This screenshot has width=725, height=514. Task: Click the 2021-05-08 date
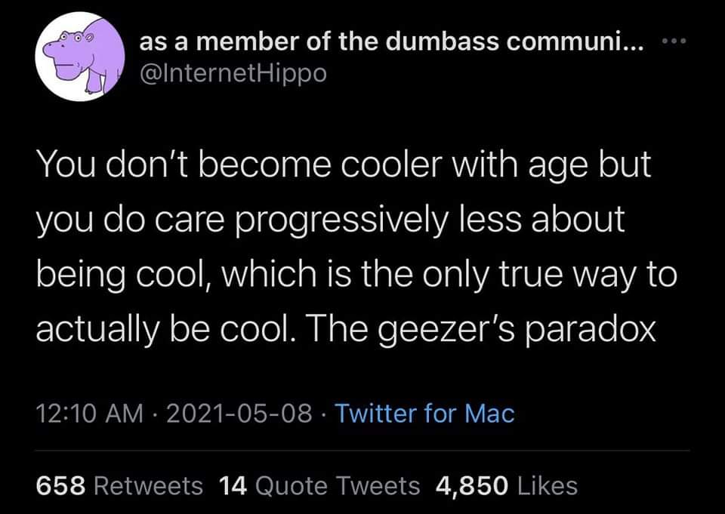(x=239, y=413)
